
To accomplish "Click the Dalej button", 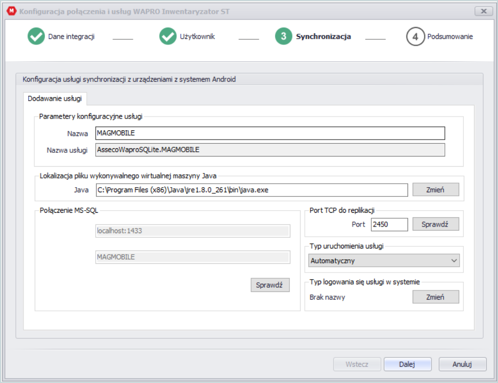I will pyautogui.click(x=408, y=364).
